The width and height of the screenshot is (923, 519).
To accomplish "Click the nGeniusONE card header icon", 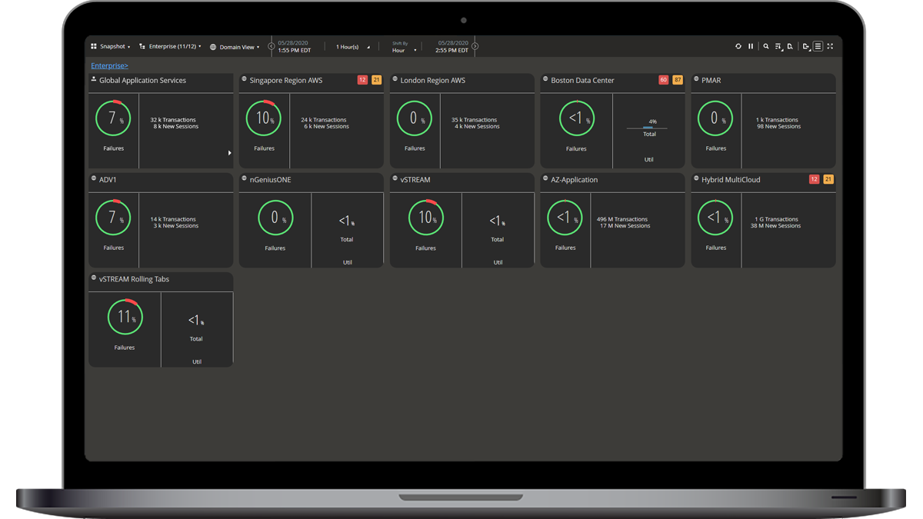I will (245, 178).
